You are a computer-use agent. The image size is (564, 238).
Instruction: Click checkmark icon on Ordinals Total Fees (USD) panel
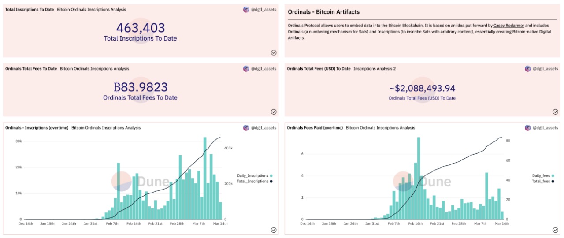[555, 112]
